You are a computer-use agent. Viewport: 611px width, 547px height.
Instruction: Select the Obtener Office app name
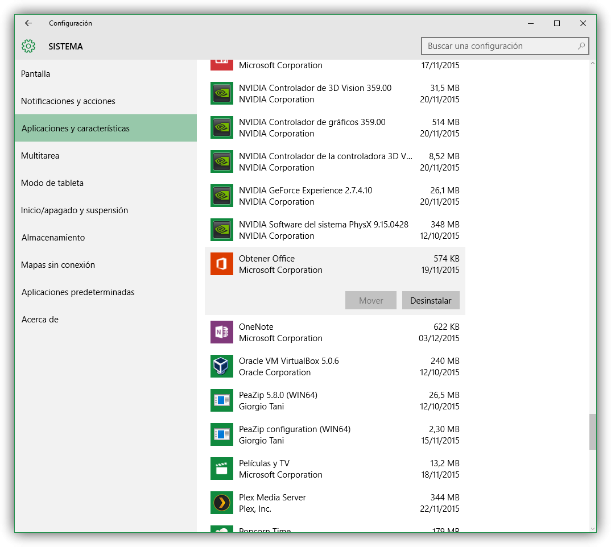[267, 258]
